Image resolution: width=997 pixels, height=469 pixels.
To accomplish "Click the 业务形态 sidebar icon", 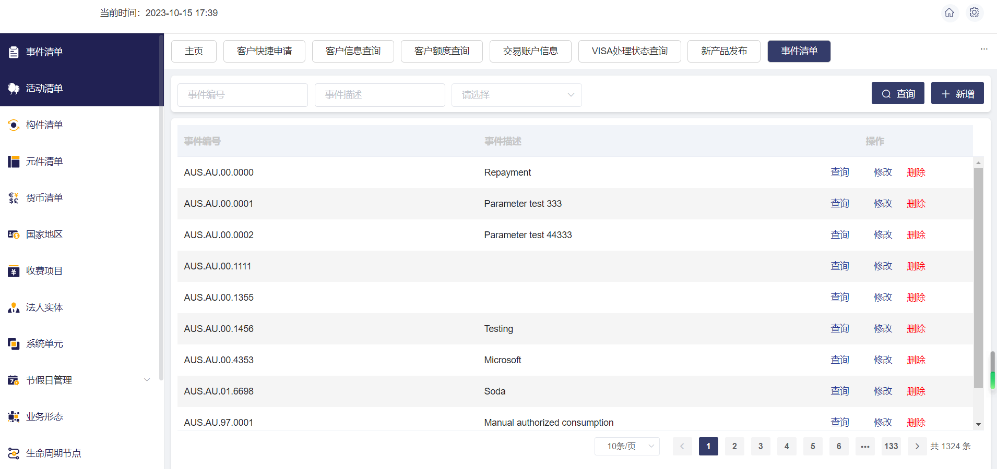I will [x=14, y=417].
